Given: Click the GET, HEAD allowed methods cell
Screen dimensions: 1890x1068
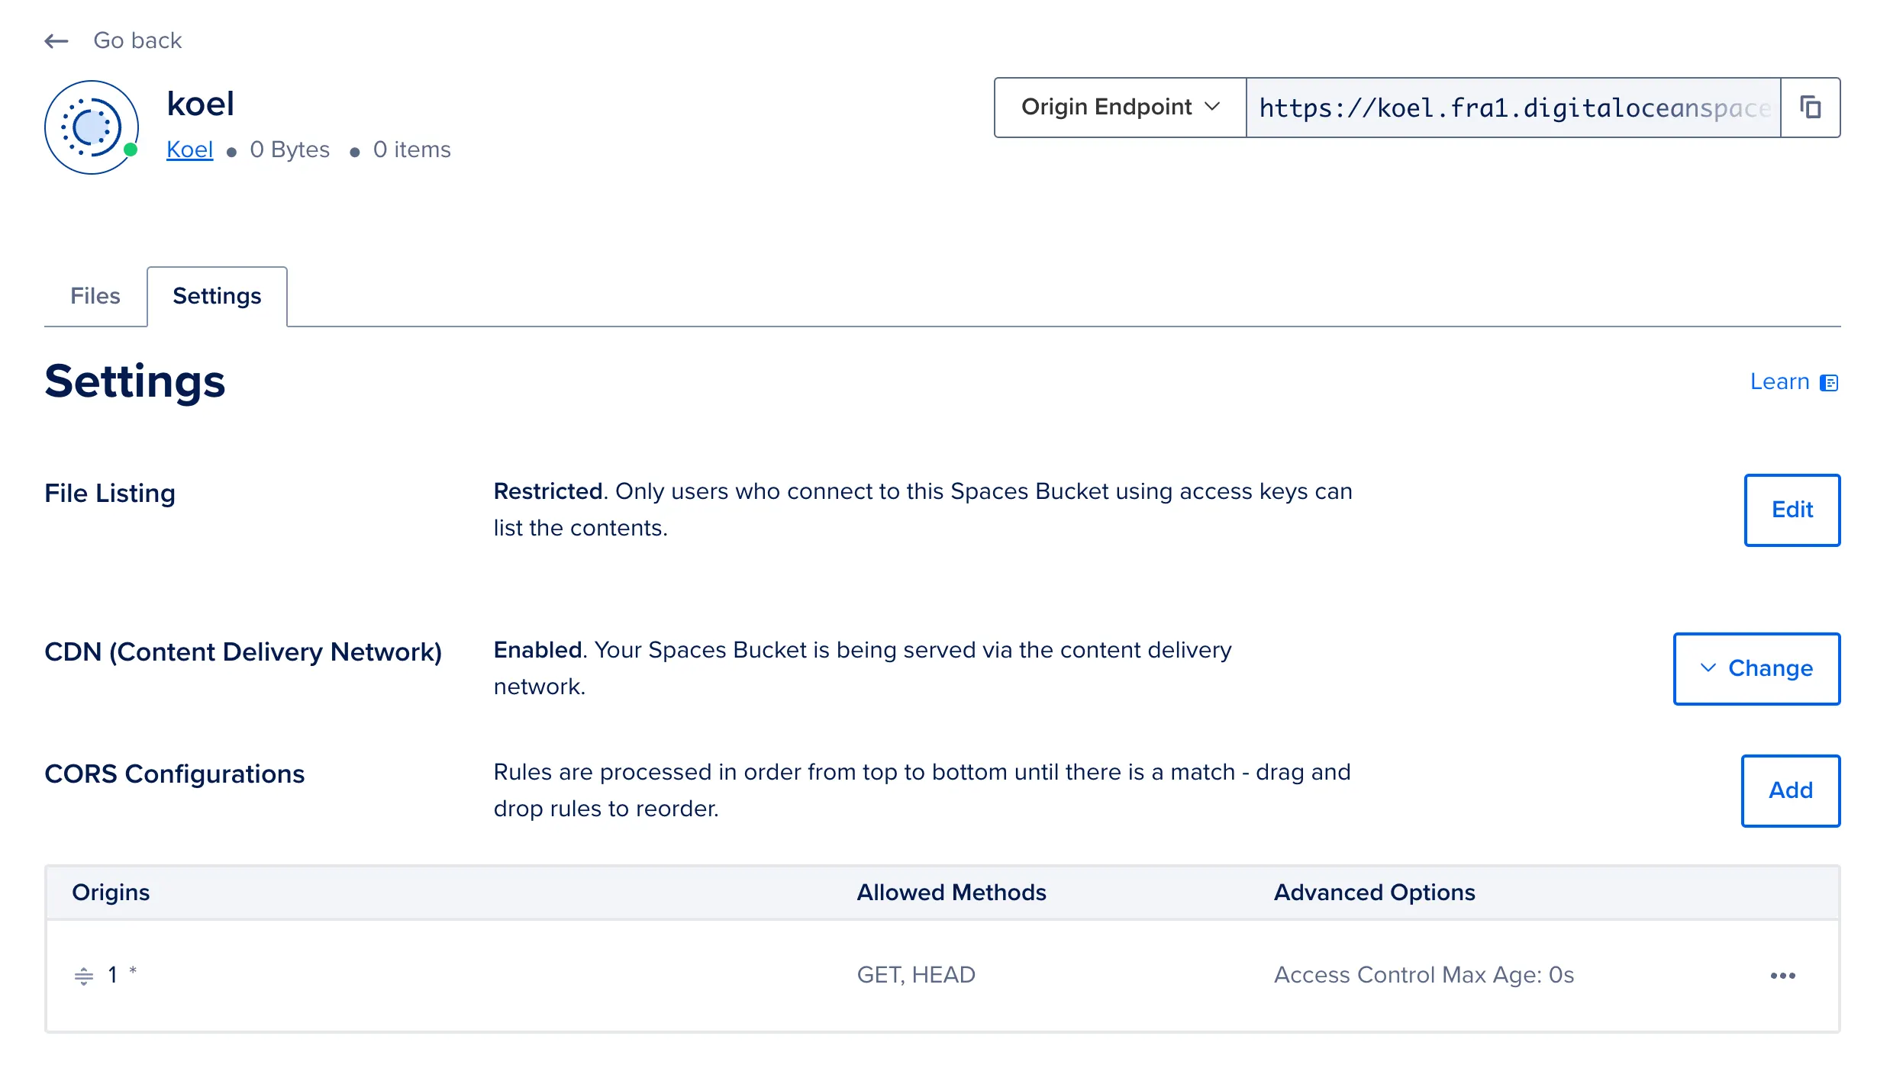Looking at the screenshot, I should click(x=916, y=975).
